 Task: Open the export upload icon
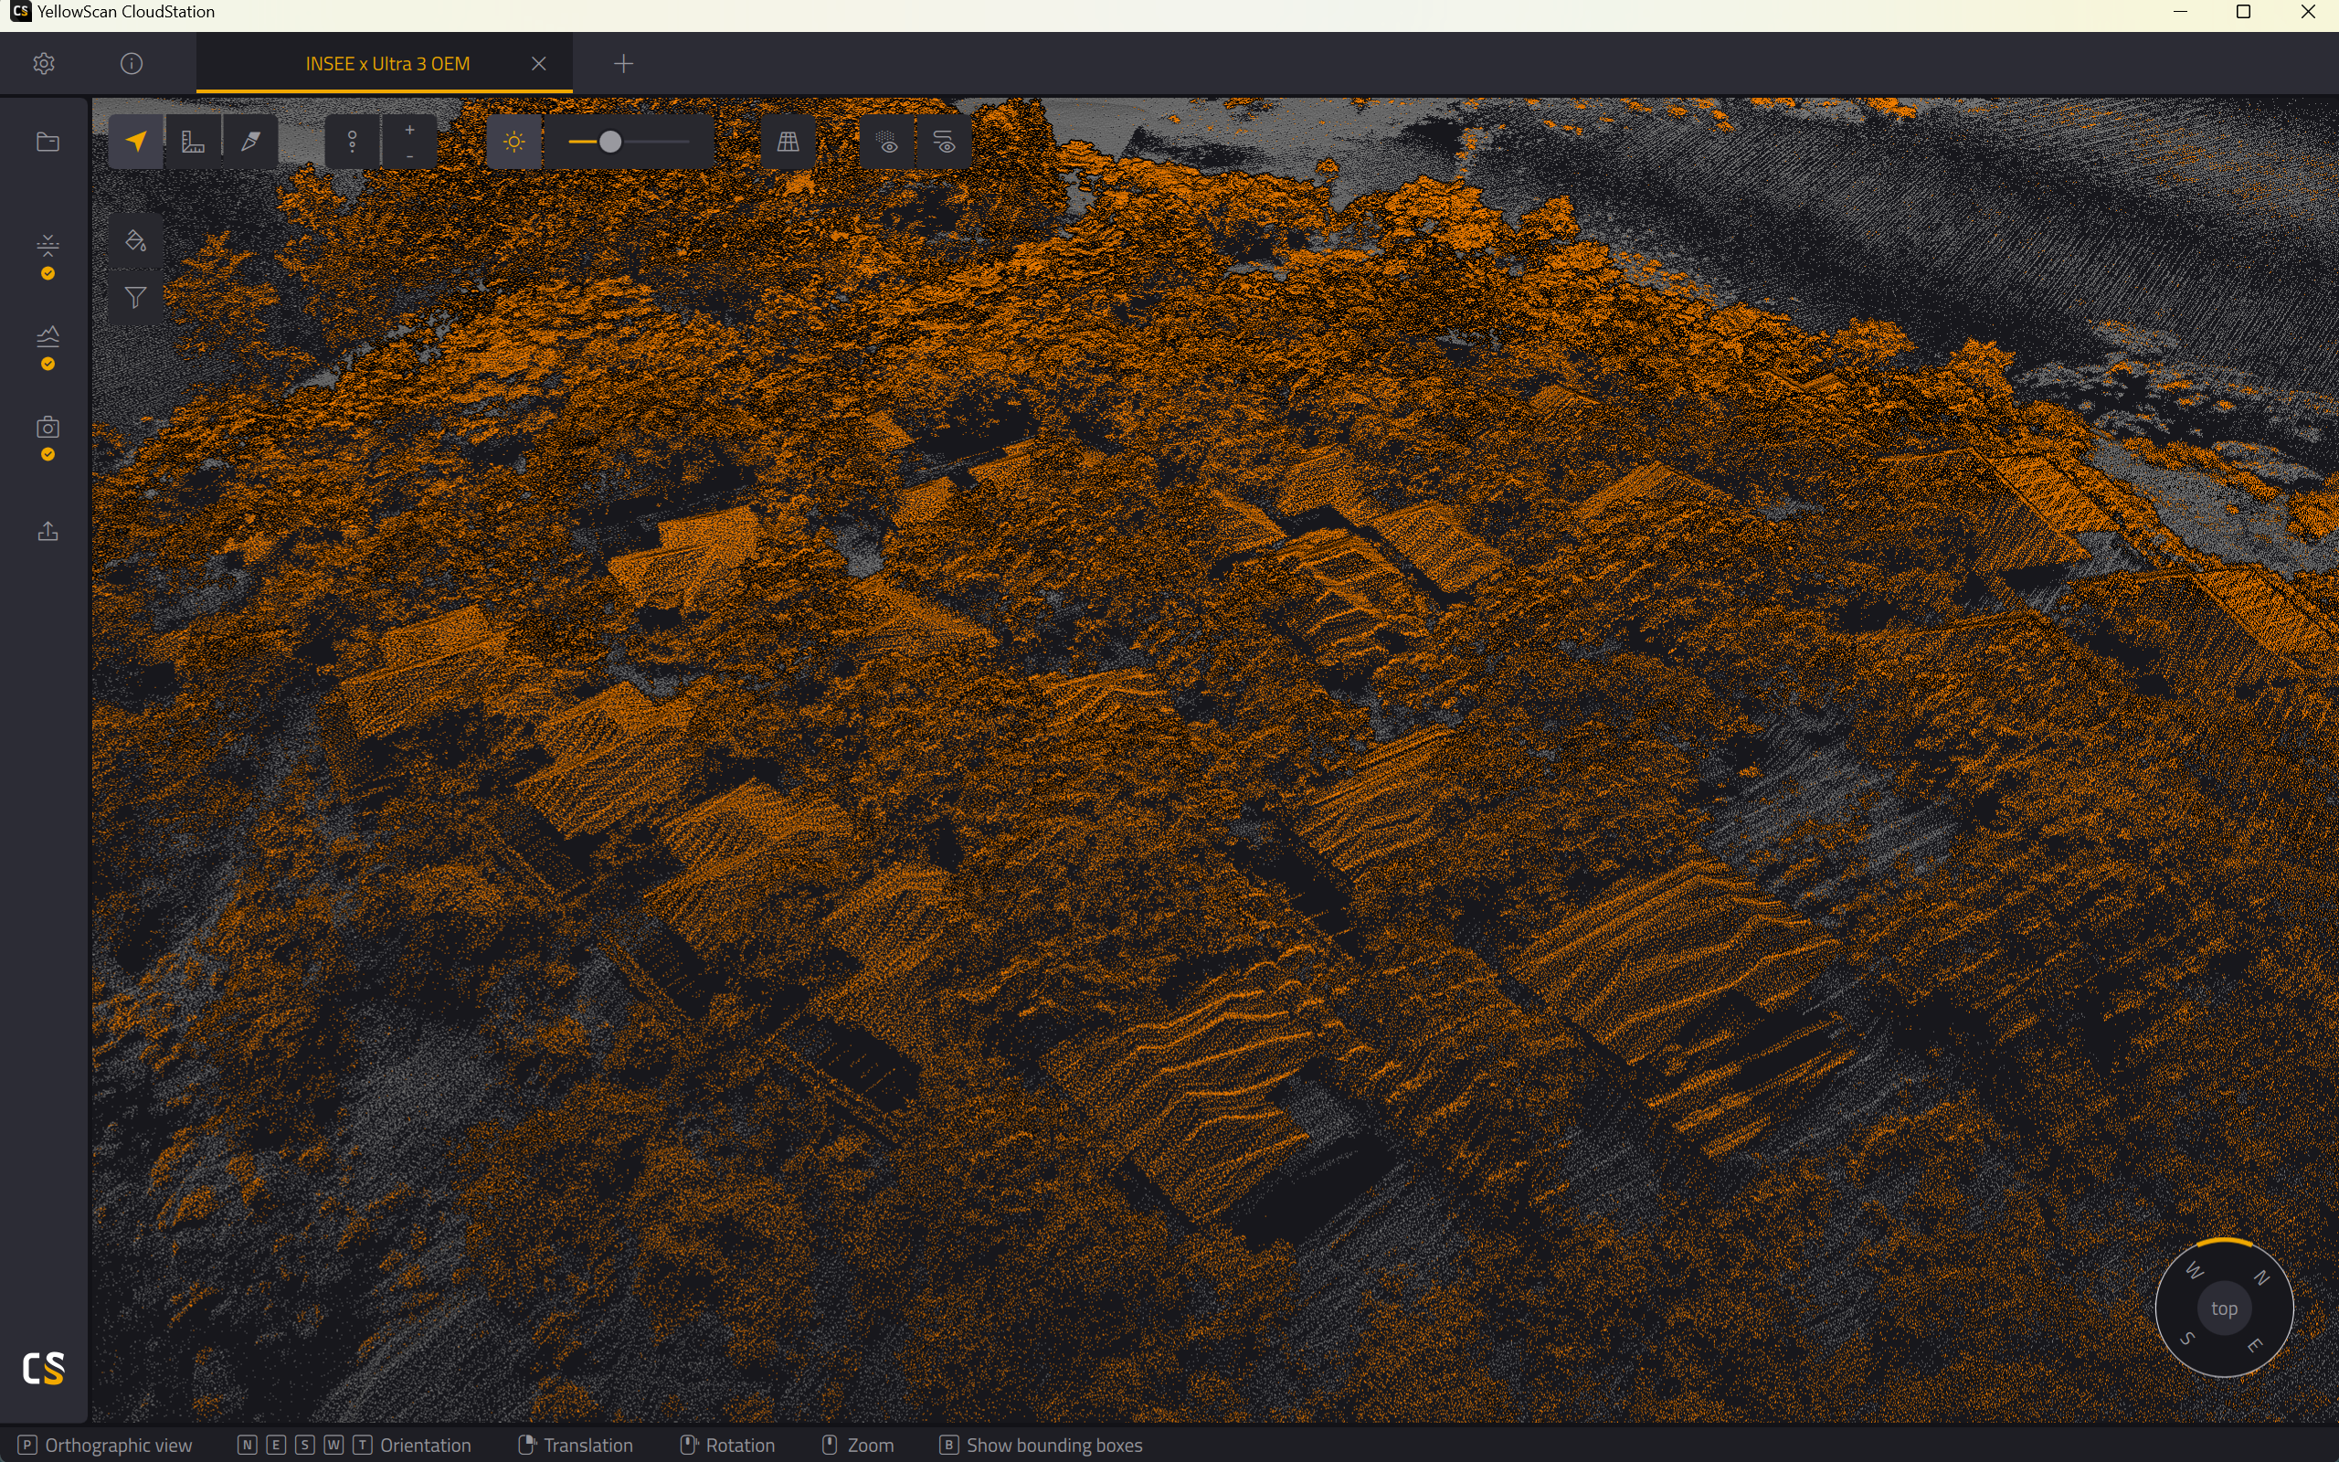click(48, 531)
